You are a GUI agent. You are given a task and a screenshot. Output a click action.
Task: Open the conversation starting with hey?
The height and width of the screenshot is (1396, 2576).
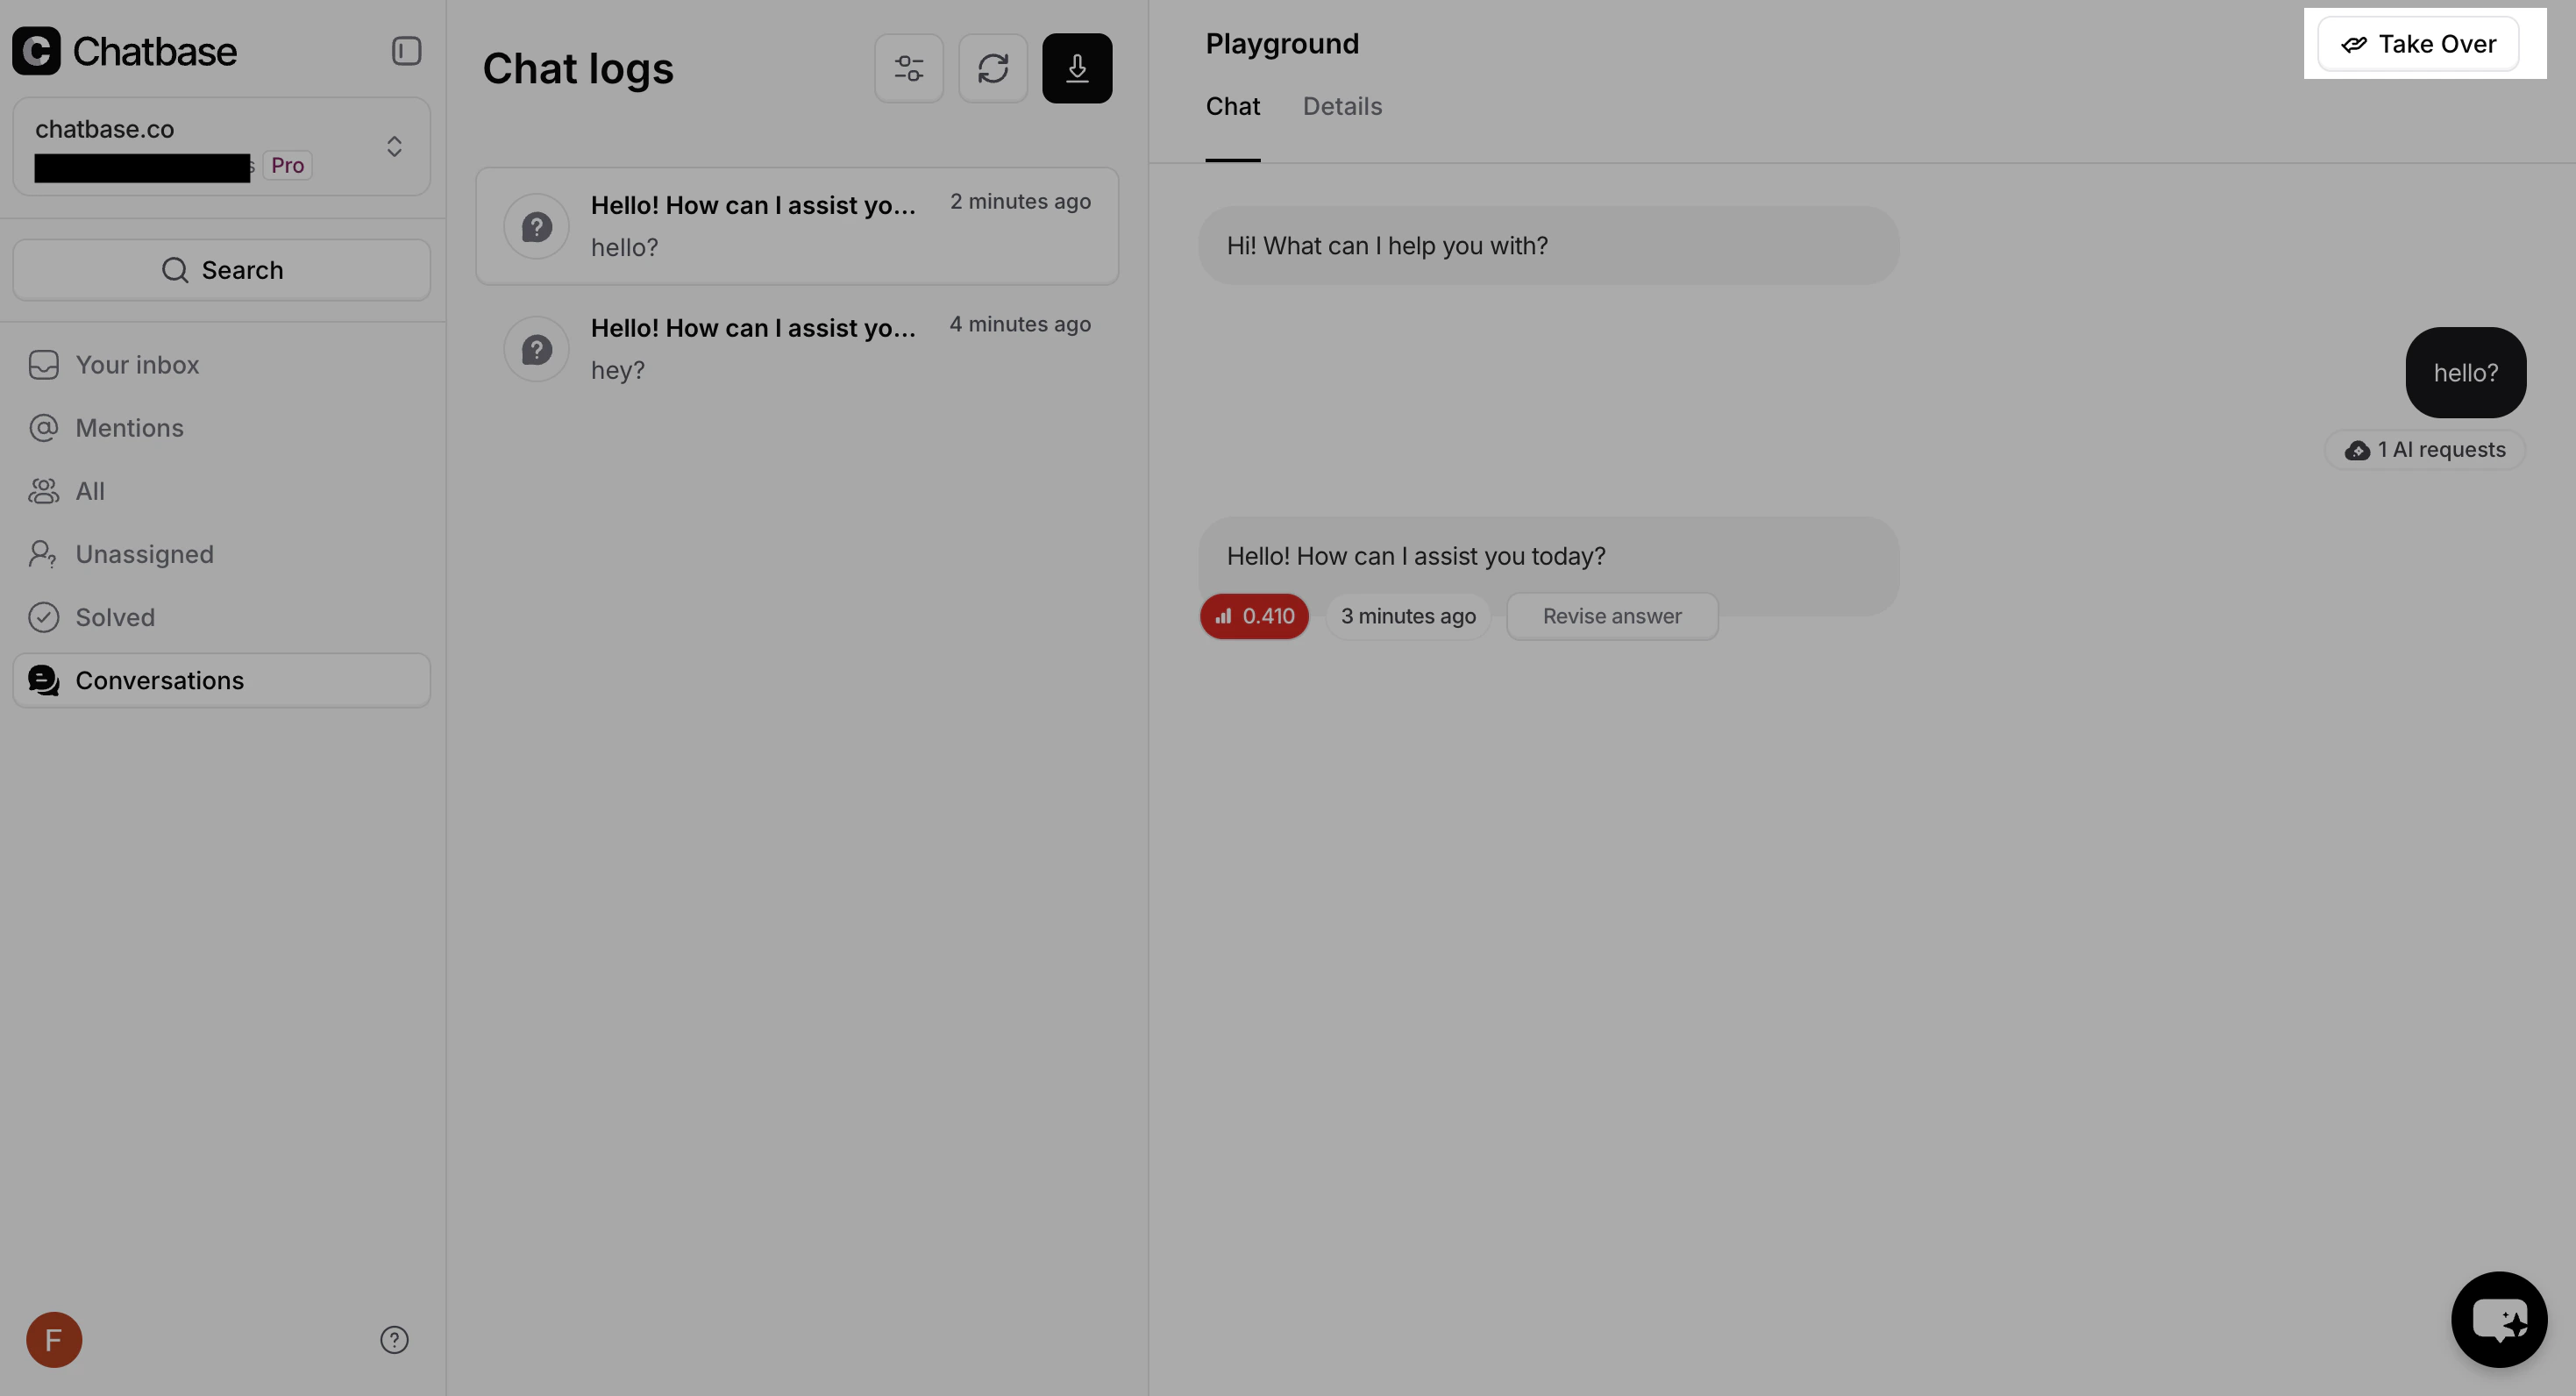pyautogui.click(x=797, y=348)
